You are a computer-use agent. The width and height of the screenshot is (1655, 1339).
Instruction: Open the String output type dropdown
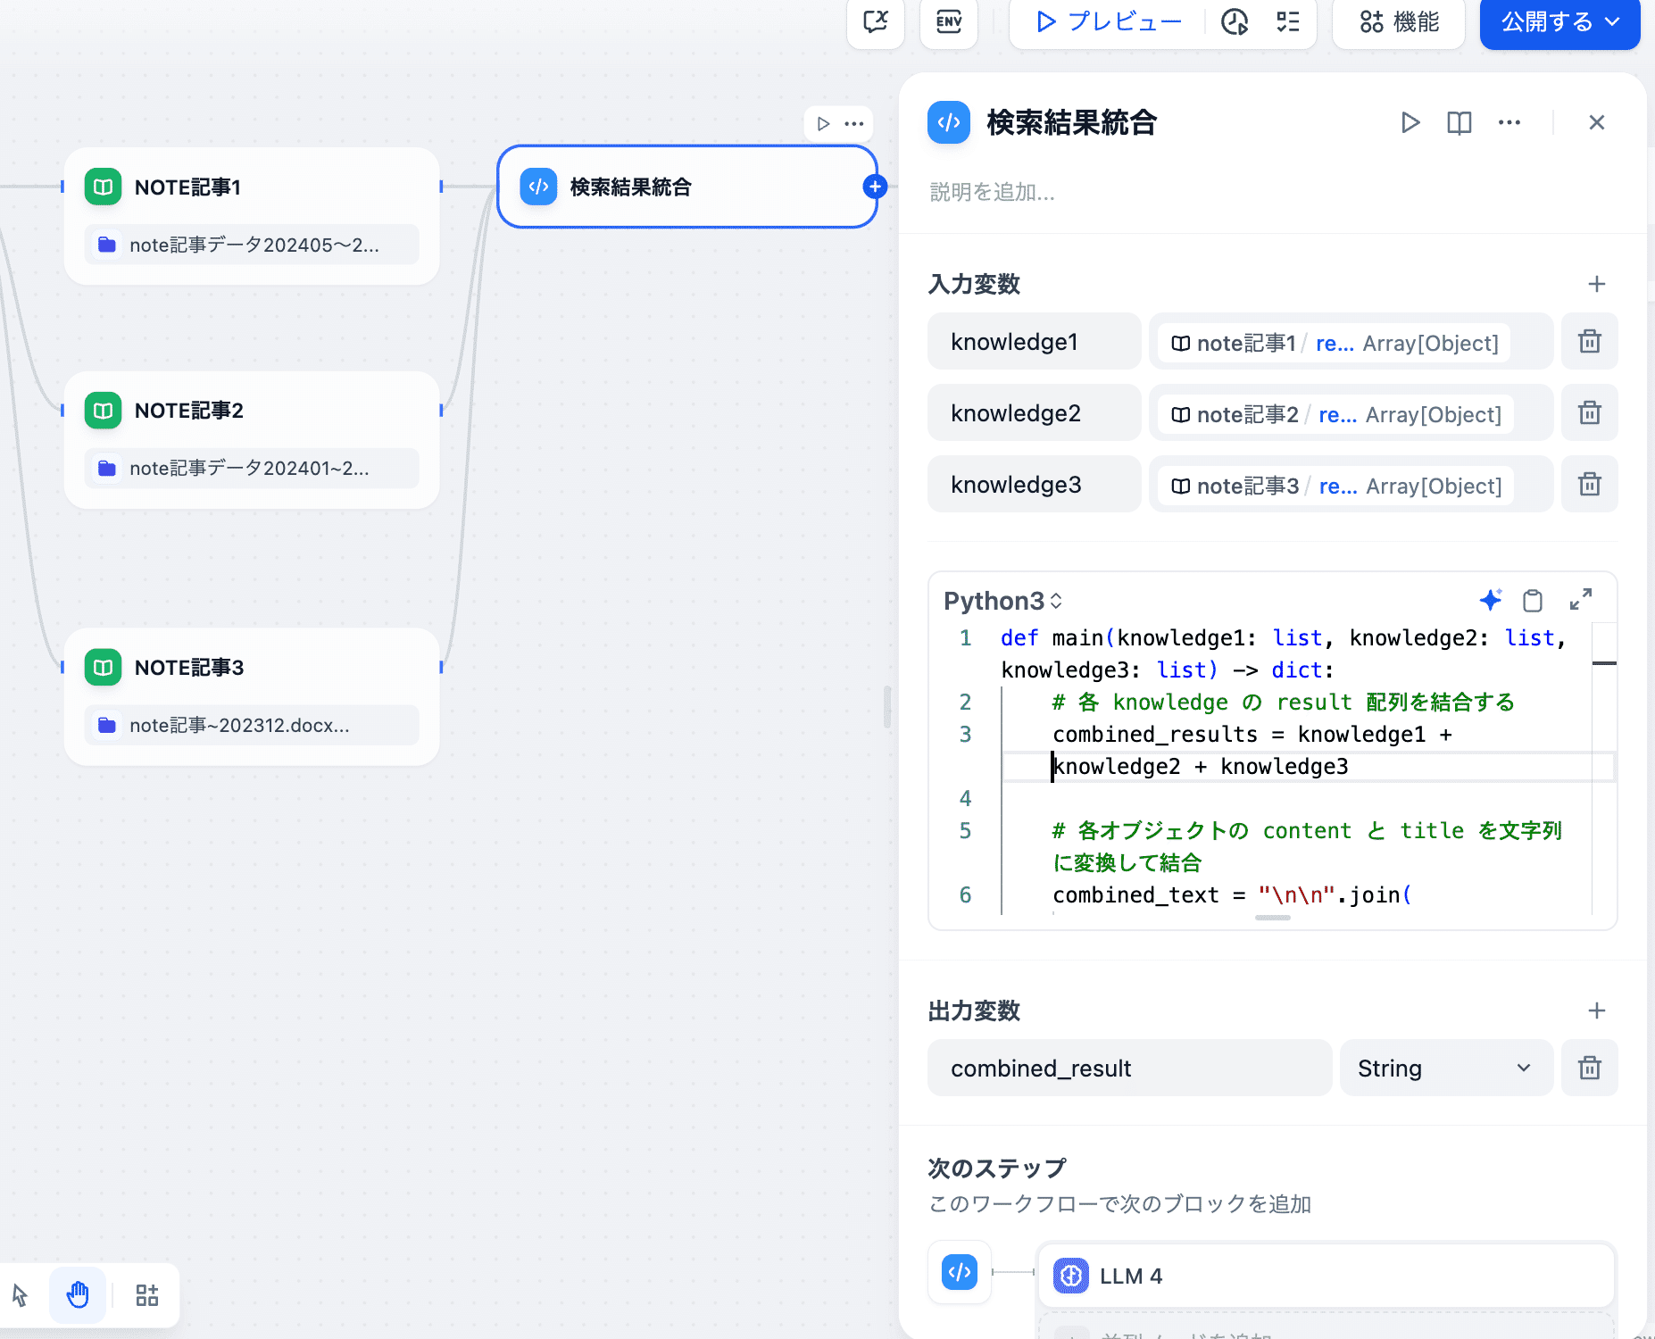point(1445,1069)
